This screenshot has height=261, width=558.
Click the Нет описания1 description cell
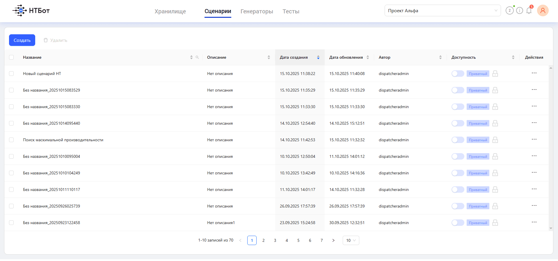(x=221, y=223)
